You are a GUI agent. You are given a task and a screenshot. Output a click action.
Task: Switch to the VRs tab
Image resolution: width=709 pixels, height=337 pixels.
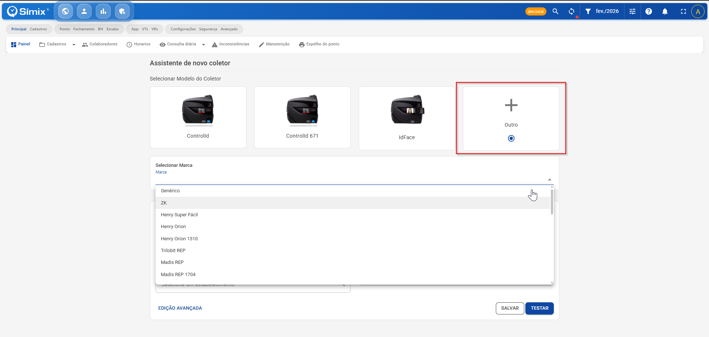(155, 29)
